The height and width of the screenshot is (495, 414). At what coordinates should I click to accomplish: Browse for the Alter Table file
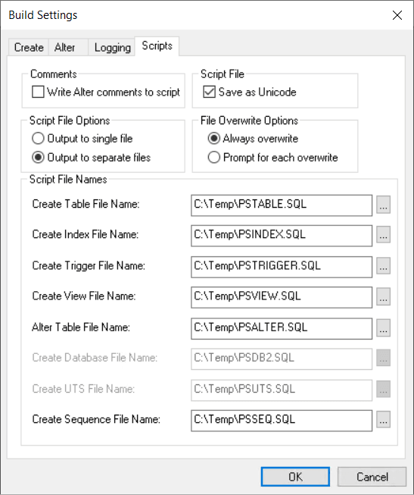(384, 327)
